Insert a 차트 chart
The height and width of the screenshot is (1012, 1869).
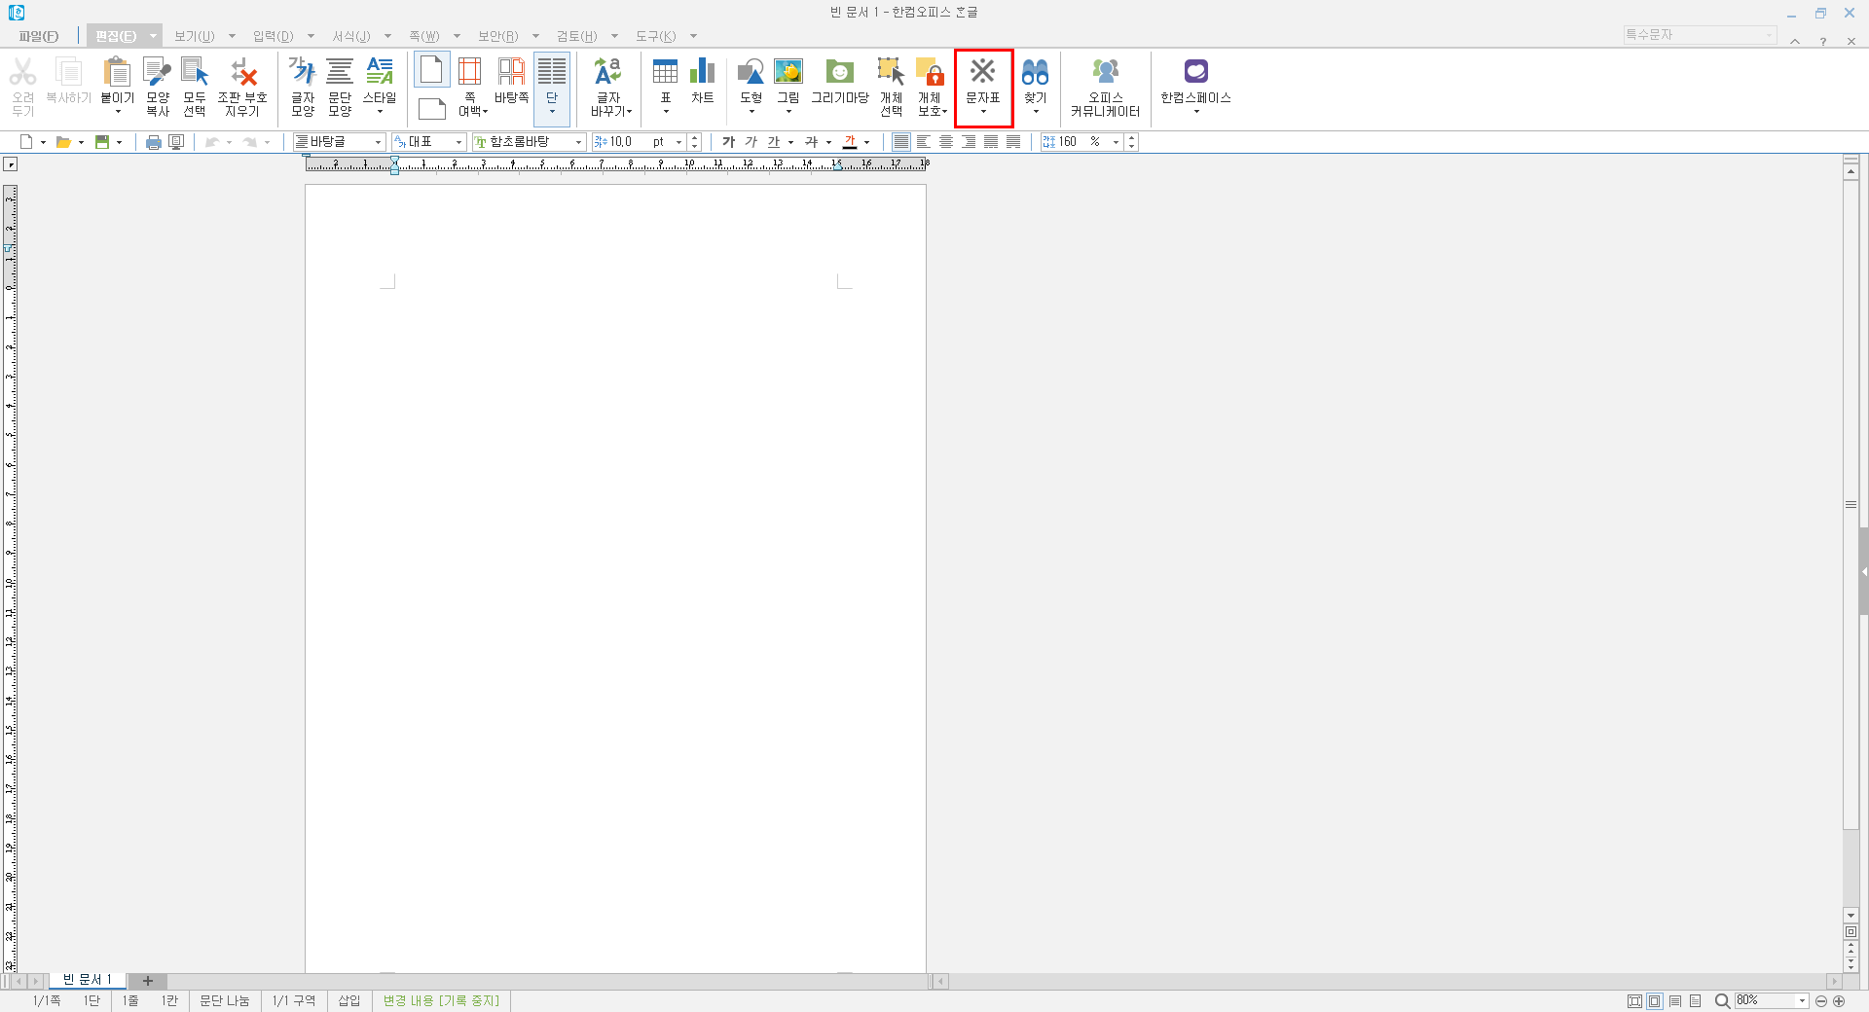pos(703,80)
